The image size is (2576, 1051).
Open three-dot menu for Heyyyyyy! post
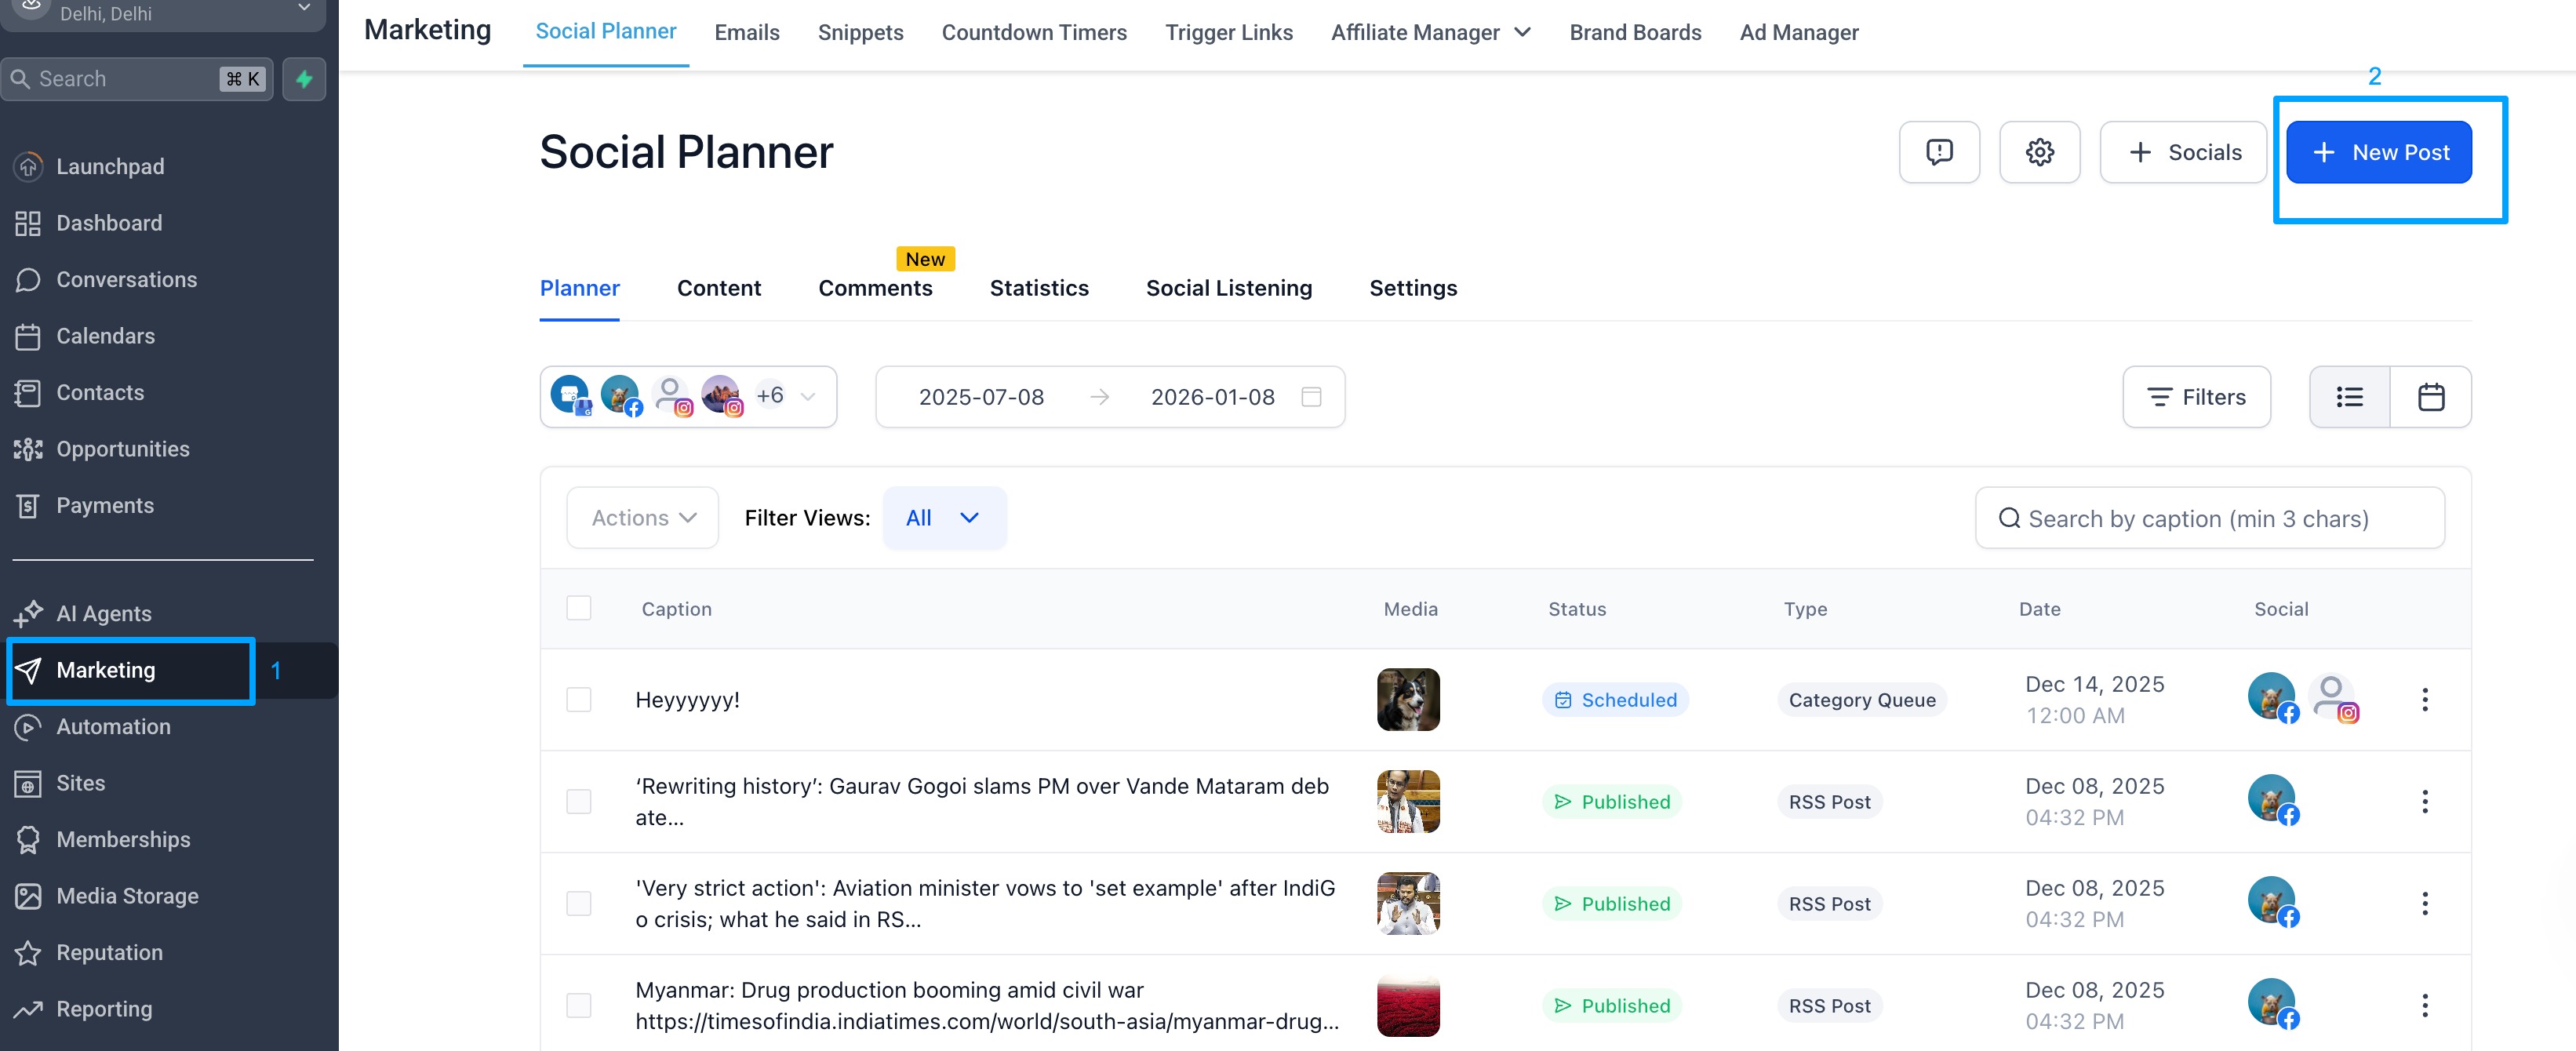tap(2425, 700)
